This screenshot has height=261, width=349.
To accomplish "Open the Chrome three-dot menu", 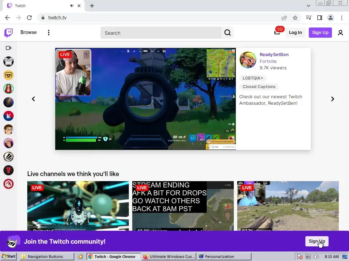I will [342, 18].
